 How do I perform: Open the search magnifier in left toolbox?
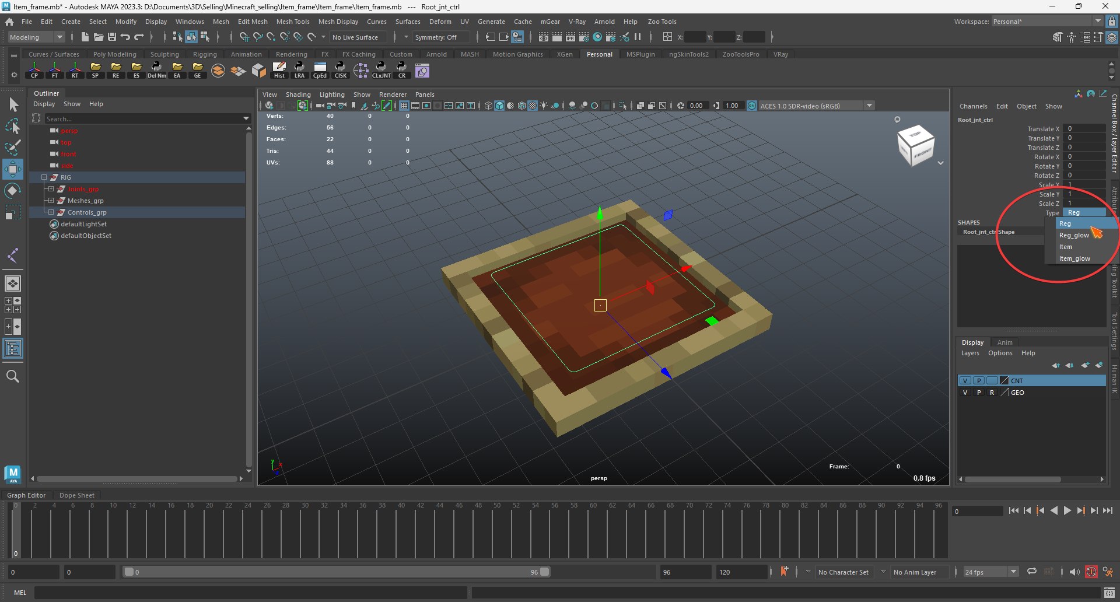[x=13, y=377]
